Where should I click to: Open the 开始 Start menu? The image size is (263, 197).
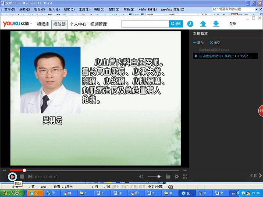(x=12, y=193)
